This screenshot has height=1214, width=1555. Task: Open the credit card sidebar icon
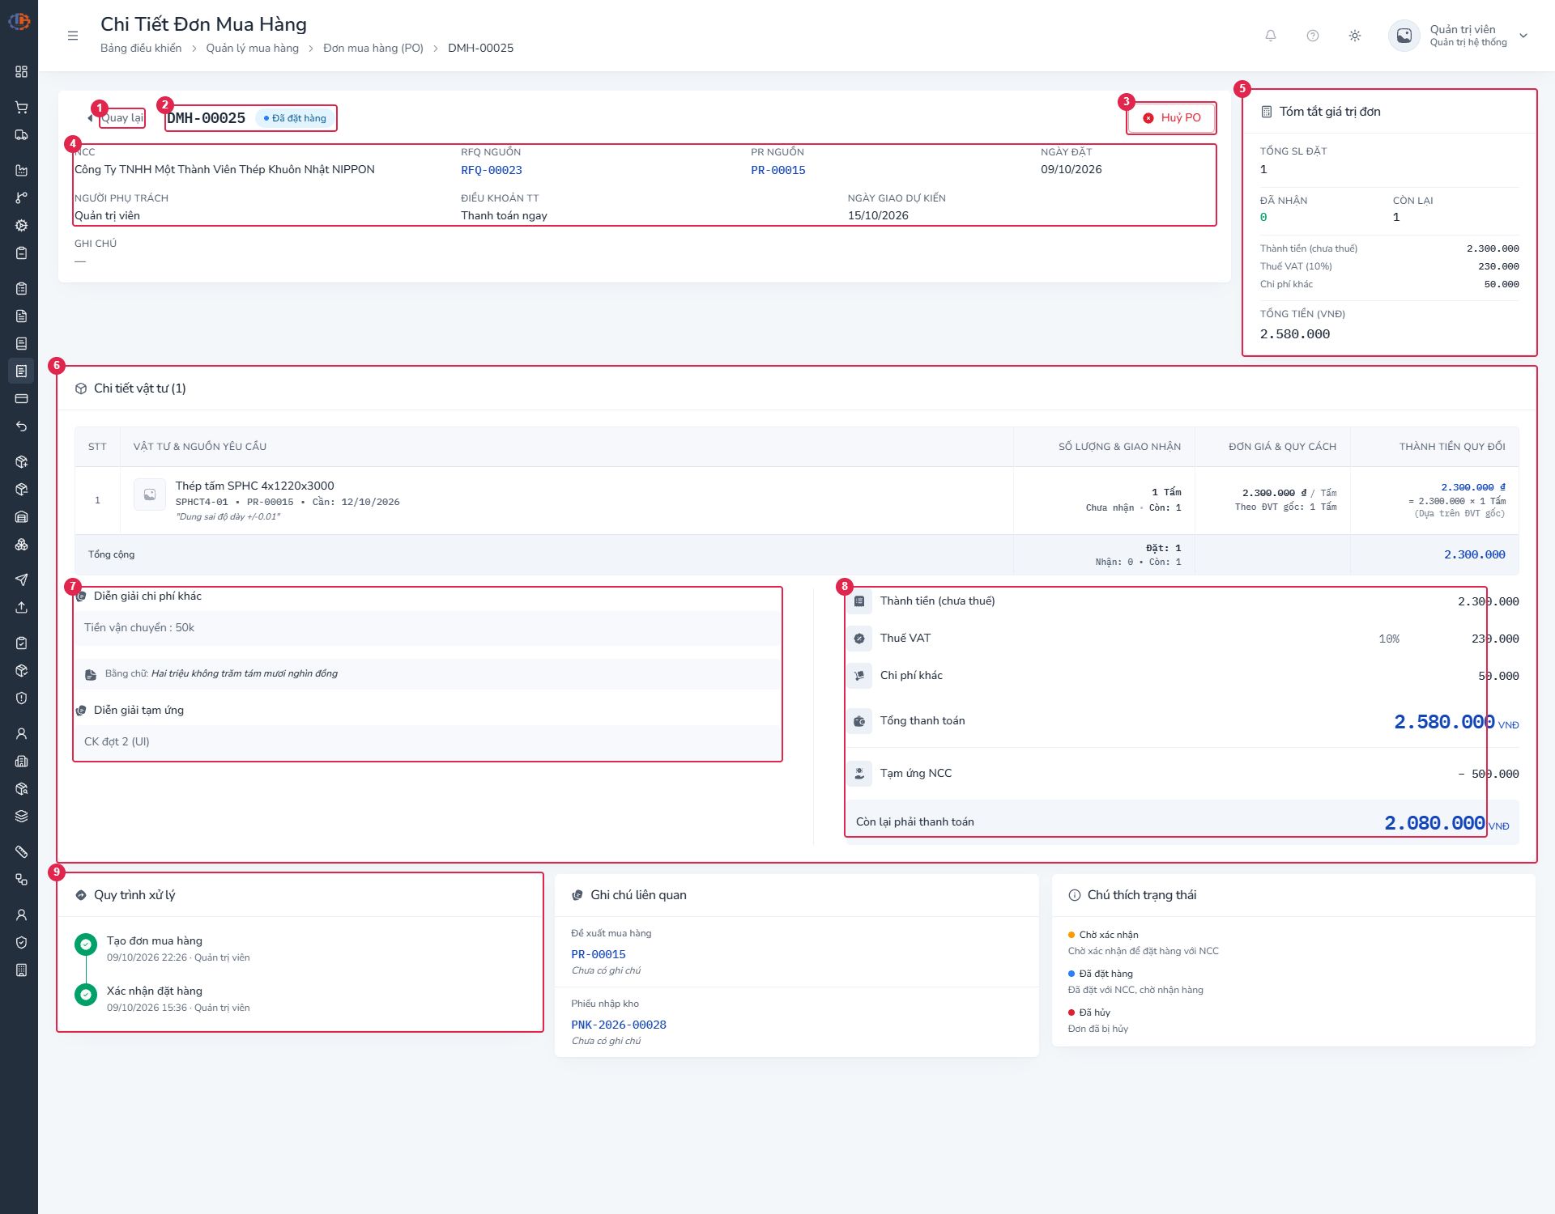pos(22,399)
